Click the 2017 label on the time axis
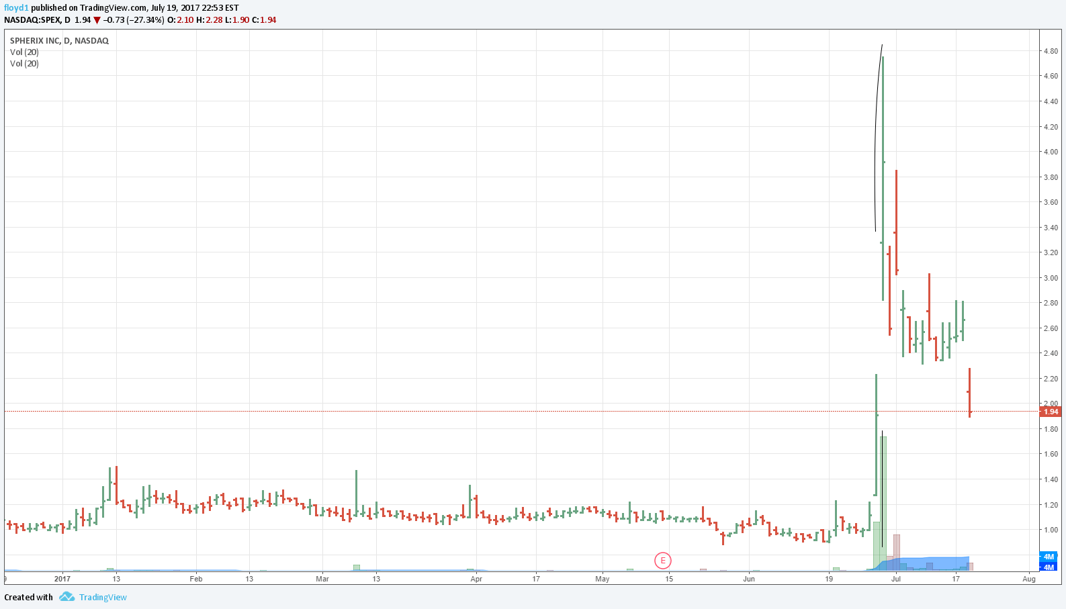The height and width of the screenshot is (609, 1066). point(62,579)
